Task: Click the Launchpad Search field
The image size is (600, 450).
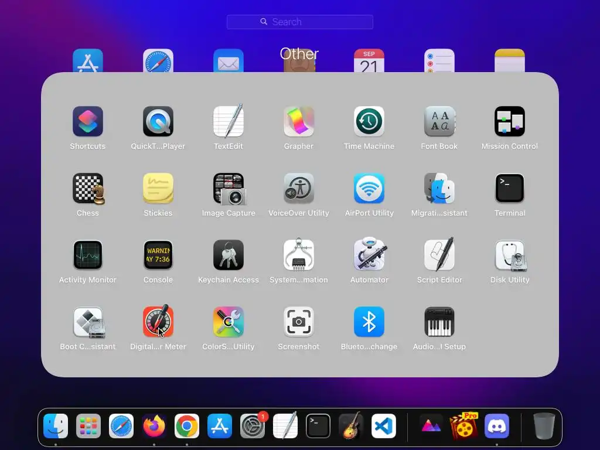Action: point(300,22)
